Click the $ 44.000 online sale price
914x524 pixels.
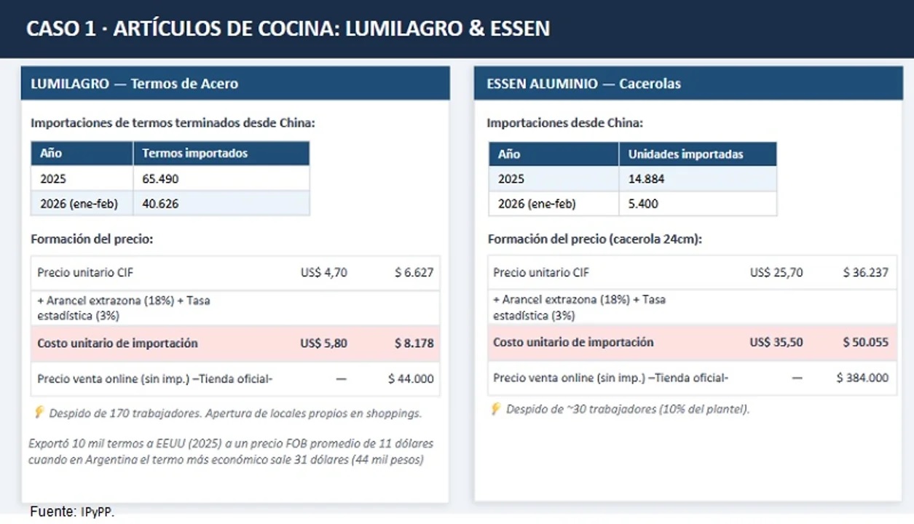pyautogui.click(x=411, y=378)
